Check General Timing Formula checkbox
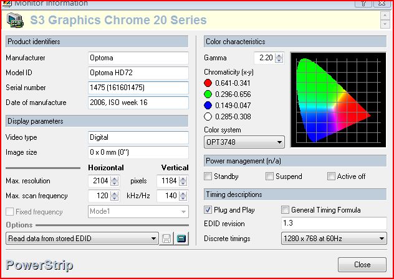394x279 pixels. click(285, 210)
